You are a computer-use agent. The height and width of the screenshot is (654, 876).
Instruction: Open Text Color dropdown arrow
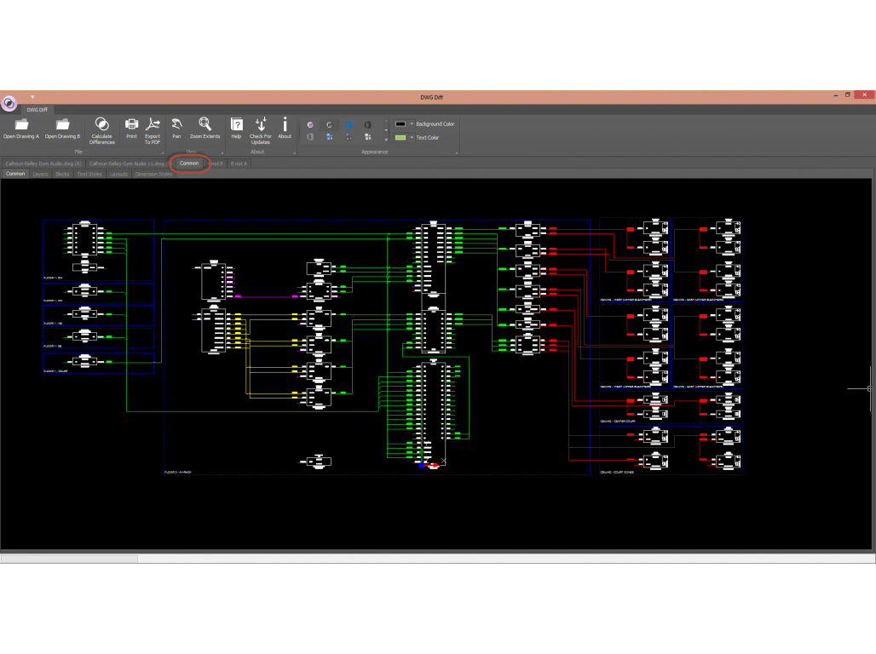point(412,137)
